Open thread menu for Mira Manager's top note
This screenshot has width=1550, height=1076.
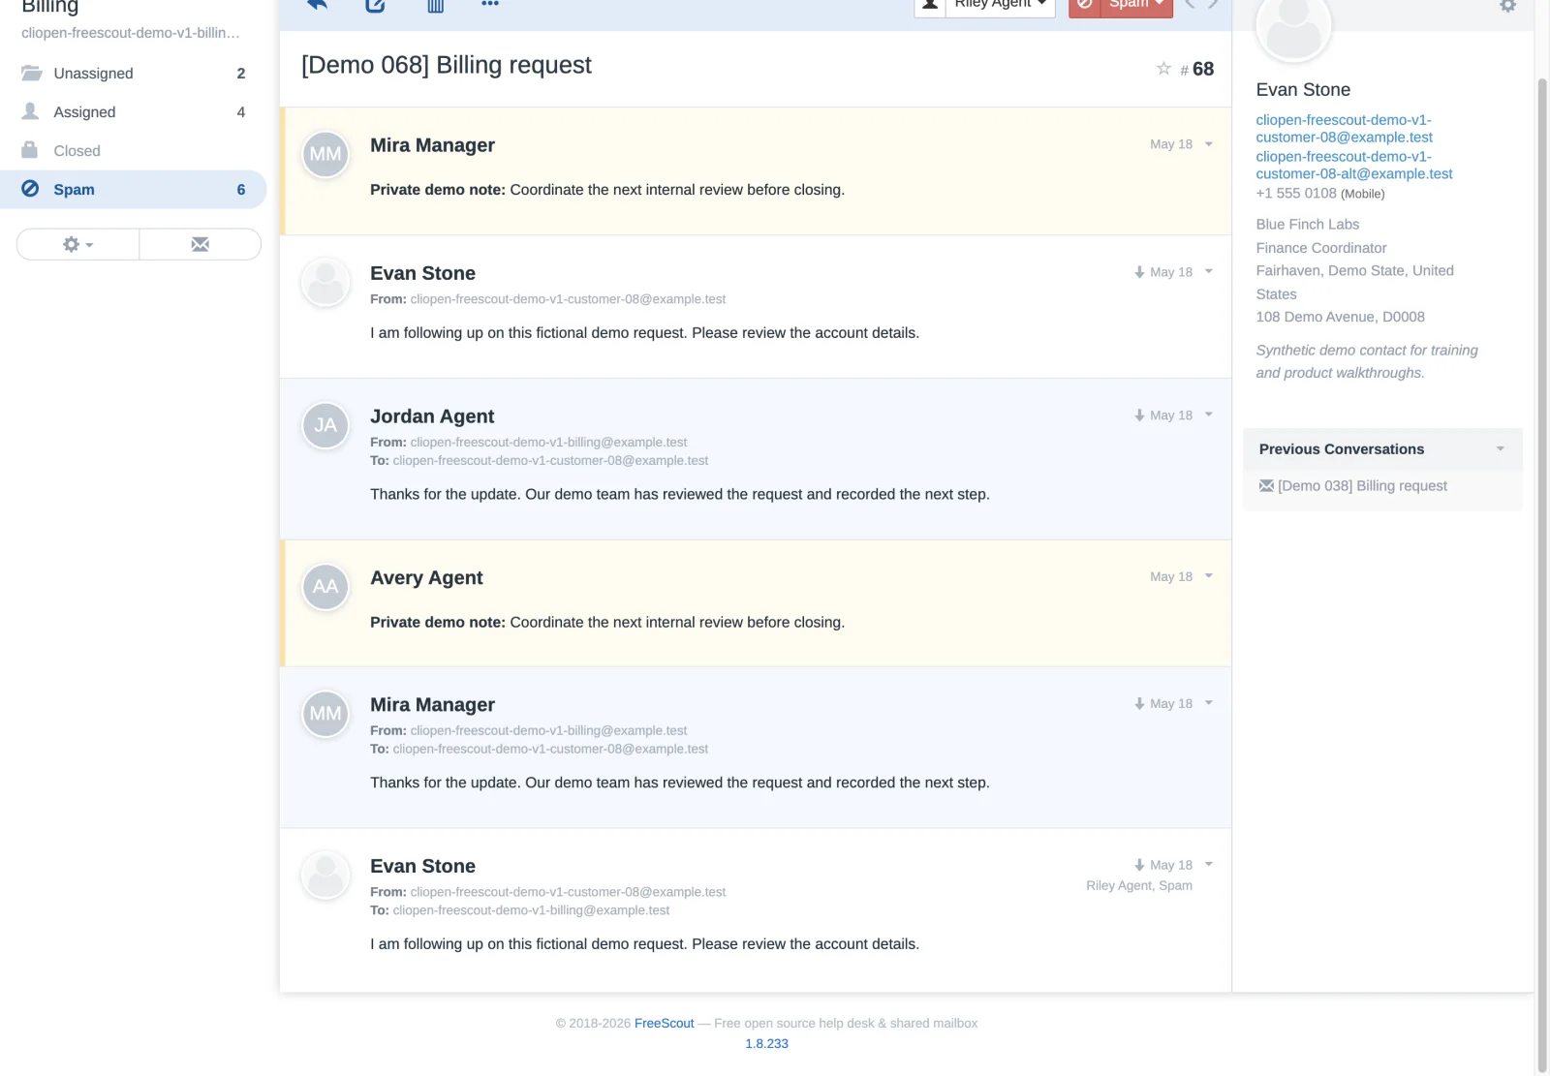coord(1208,144)
